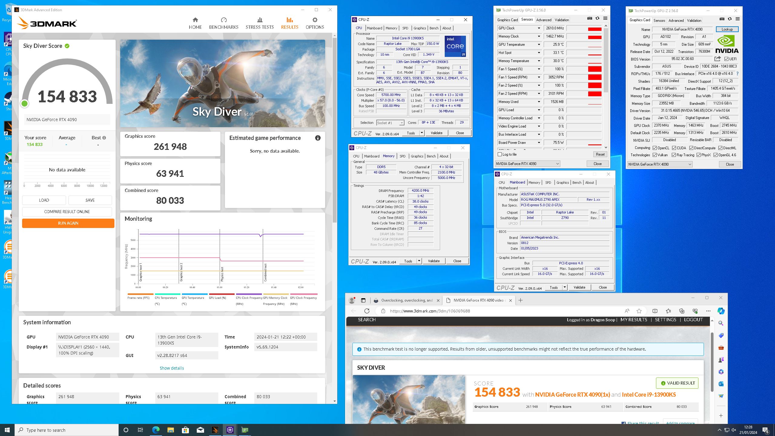The width and height of the screenshot is (775, 436).
Task: Click COMPARE RESULT ONLINE button
Action: tap(67, 212)
